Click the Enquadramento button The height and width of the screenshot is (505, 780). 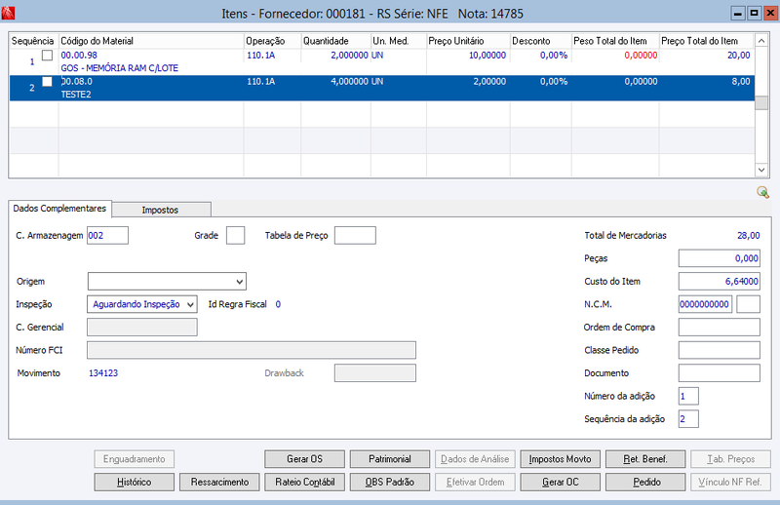(x=135, y=459)
